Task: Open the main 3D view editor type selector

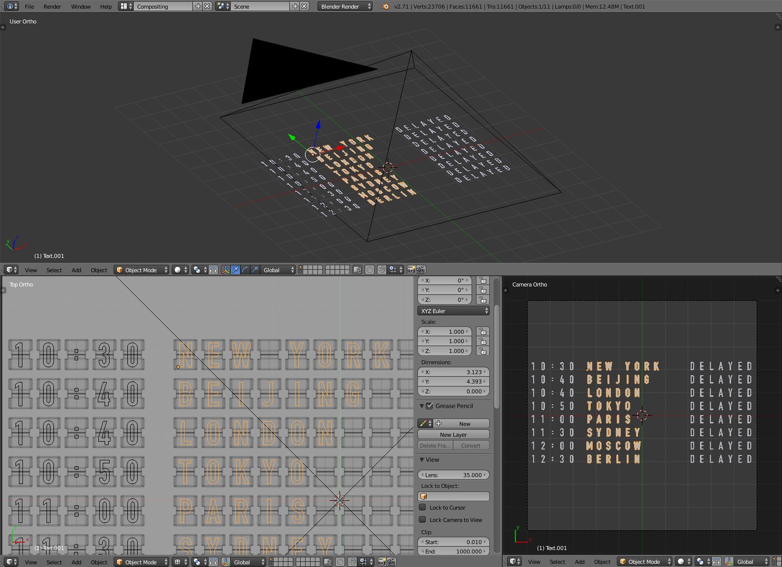Action: pyautogui.click(x=12, y=270)
